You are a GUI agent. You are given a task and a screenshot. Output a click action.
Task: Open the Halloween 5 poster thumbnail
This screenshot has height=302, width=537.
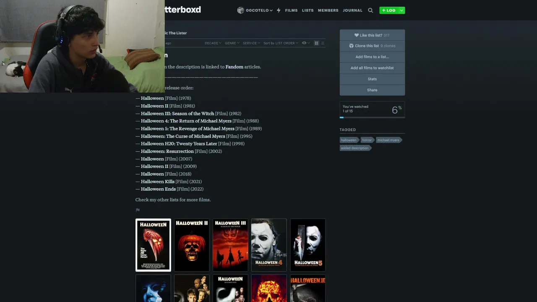pos(308,245)
